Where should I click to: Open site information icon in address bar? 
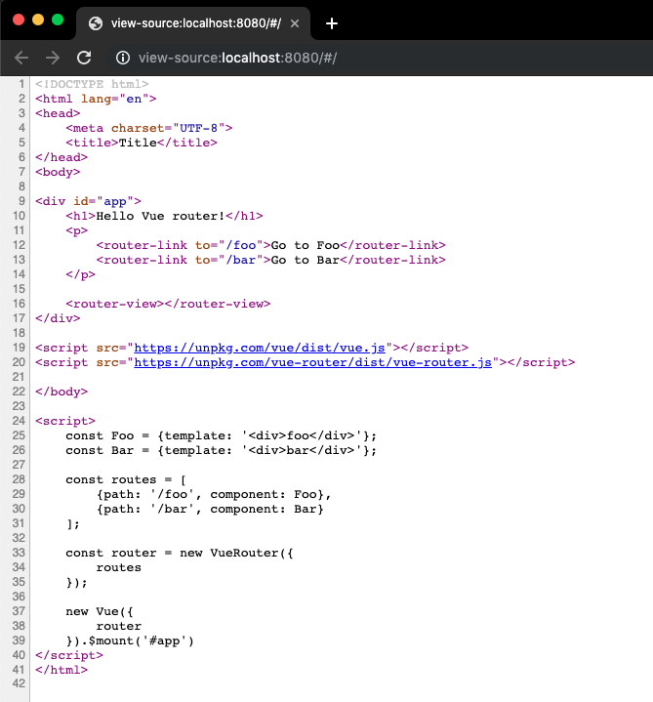[123, 58]
